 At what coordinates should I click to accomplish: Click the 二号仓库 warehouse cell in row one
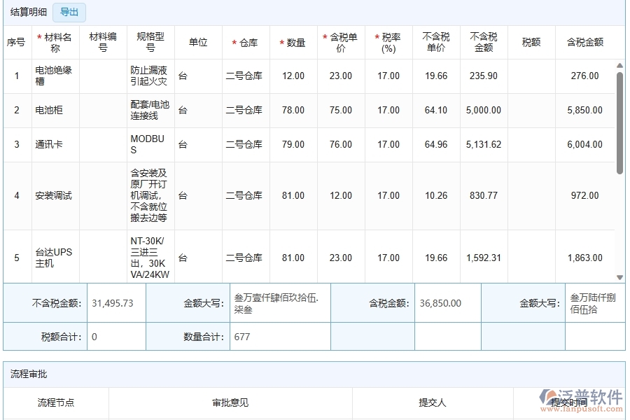[x=245, y=76]
